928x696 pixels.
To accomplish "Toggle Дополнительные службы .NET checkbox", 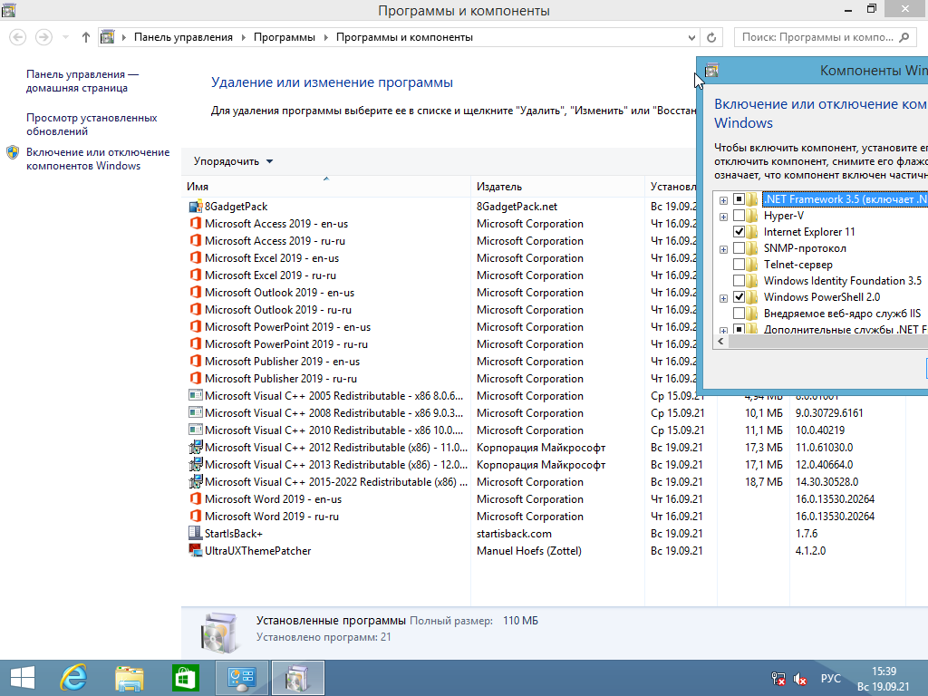I will pyautogui.click(x=739, y=329).
